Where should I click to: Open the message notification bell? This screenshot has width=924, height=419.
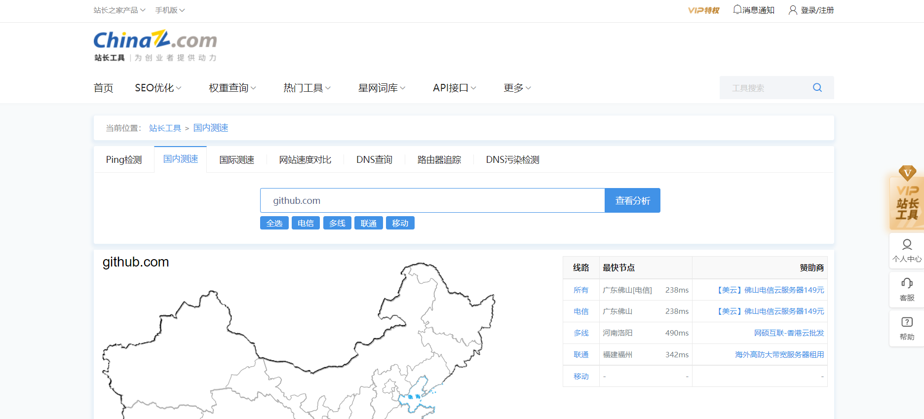click(x=737, y=10)
